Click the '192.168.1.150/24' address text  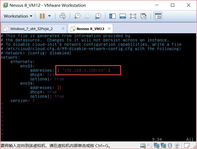pyautogui.click(x=84, y=70)
